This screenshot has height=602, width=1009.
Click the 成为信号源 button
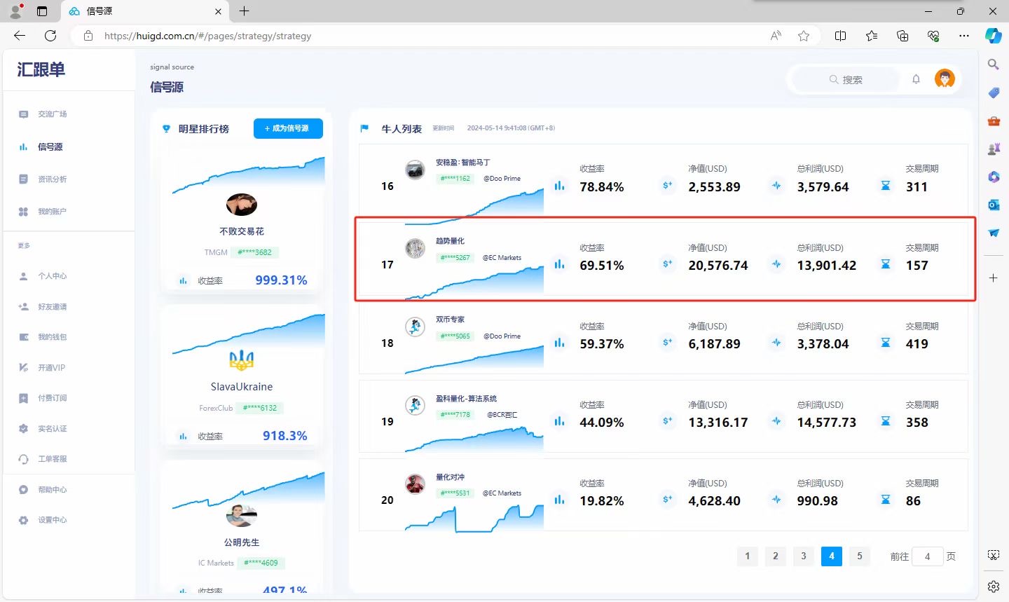point(288,128)
